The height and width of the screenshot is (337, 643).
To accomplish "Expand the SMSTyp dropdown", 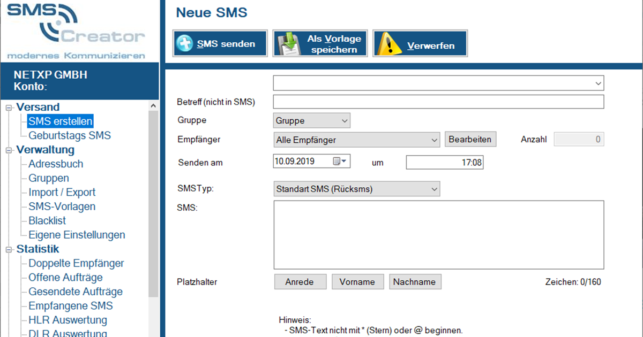I will (434, 189).
